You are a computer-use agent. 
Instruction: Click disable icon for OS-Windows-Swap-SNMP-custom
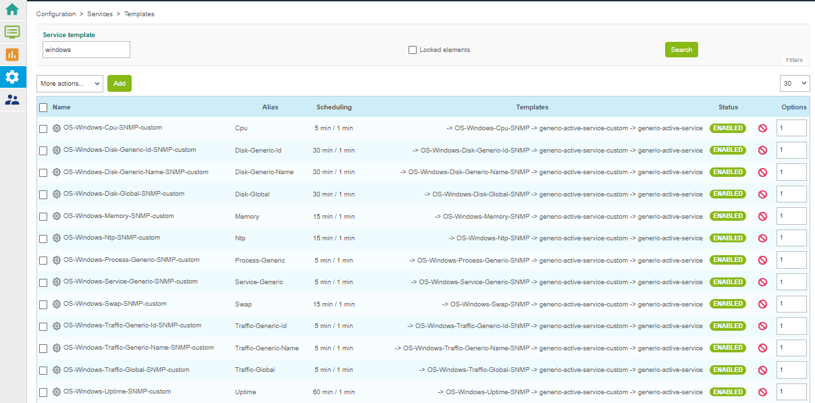[762, 304]
